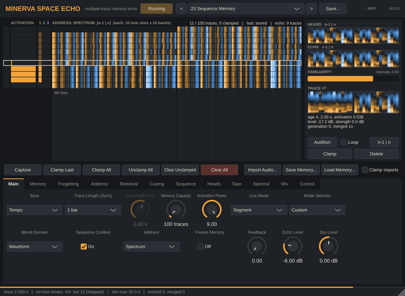The height and width of the screenshot is (296, 405).
Task: Switch to the Address tab
Action: [99, 184]
